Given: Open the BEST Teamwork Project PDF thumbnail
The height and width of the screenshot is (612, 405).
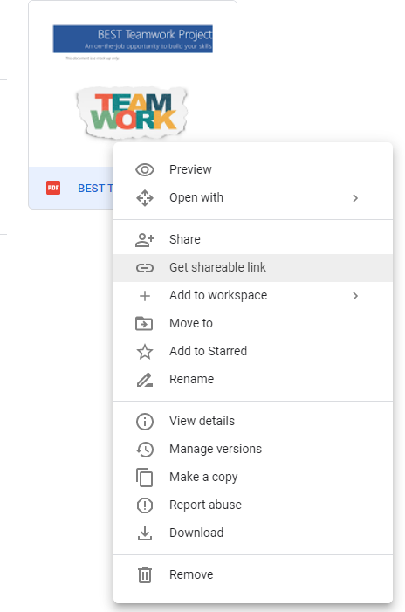Looking at the screenshot, I should (x=133, y=84).
